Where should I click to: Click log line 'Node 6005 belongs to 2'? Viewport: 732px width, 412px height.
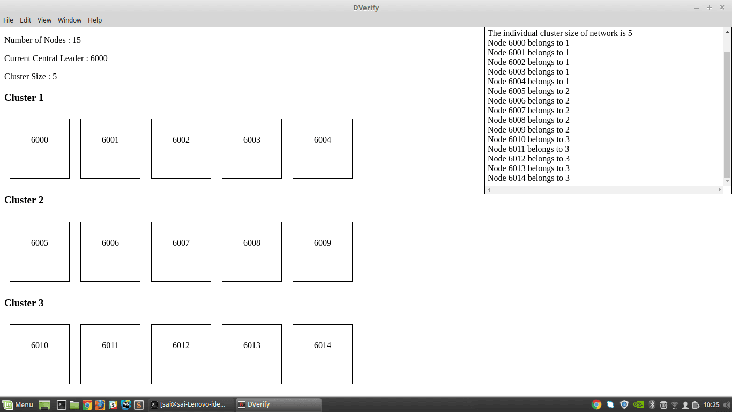pos(528,91)
